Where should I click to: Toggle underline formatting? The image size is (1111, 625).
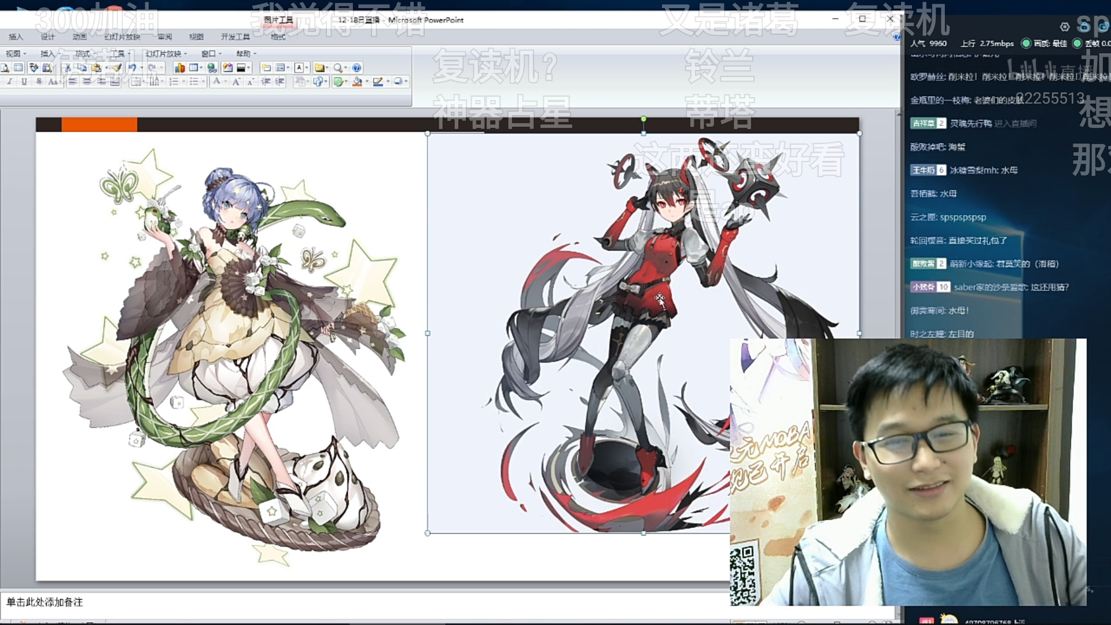pyautogui.click(x=24, y=82)
